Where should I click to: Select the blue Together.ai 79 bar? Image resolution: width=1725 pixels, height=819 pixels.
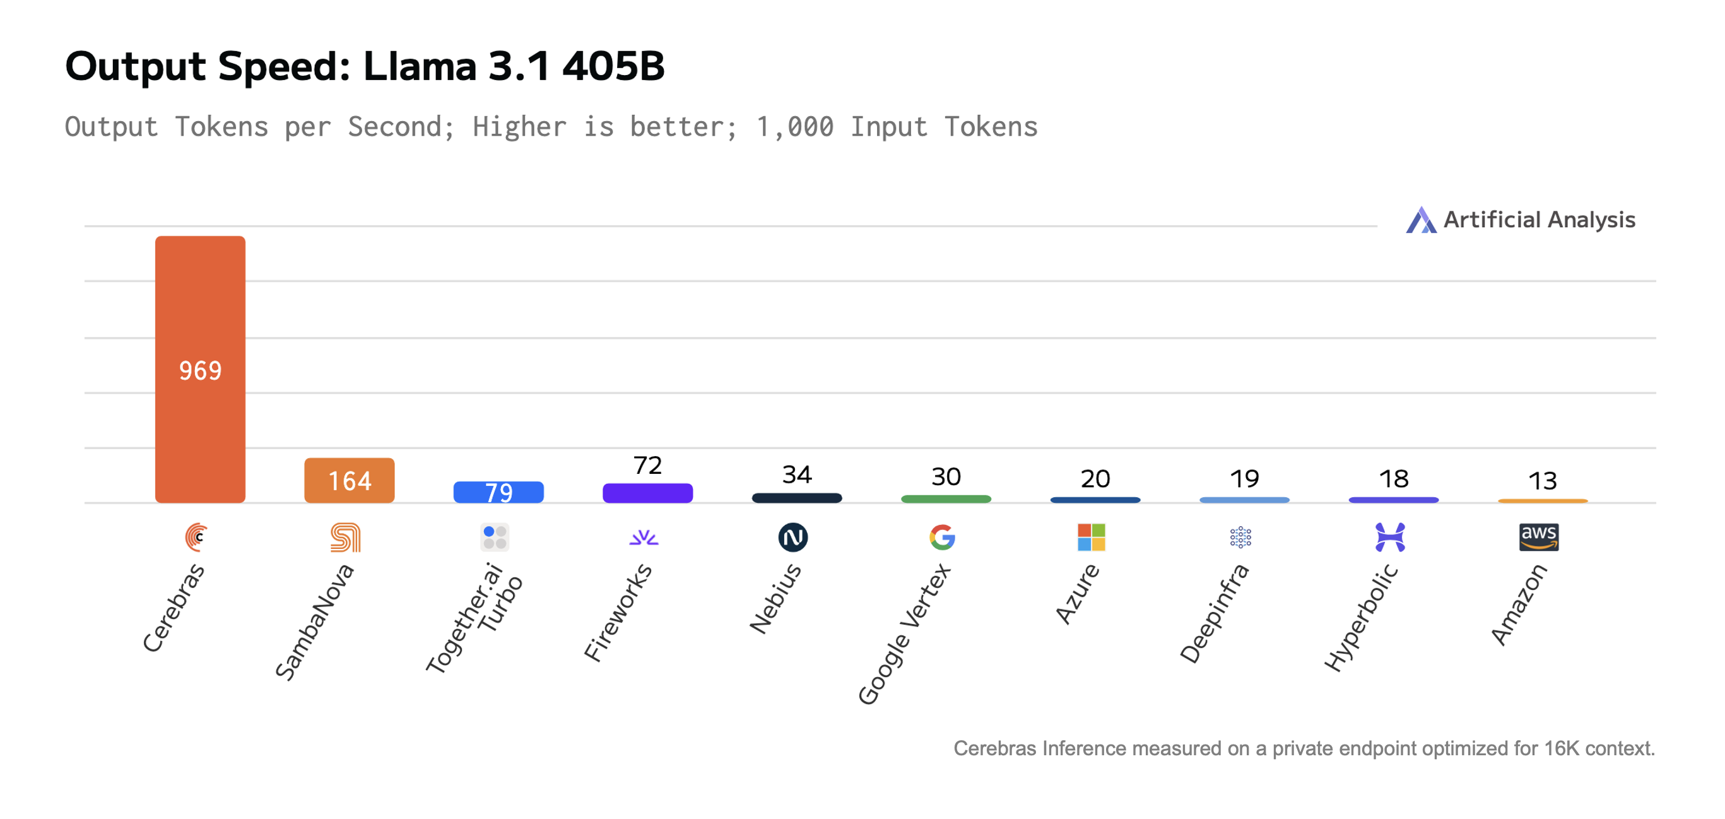[499, 492]
